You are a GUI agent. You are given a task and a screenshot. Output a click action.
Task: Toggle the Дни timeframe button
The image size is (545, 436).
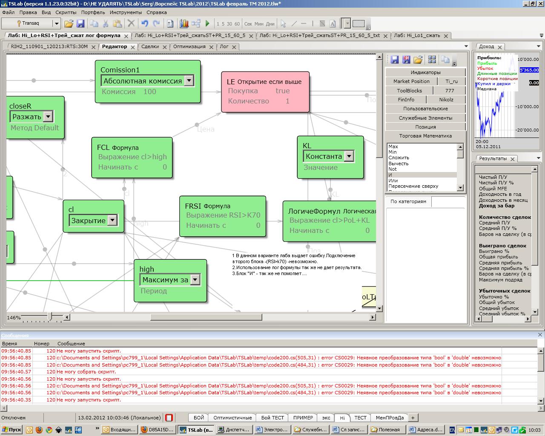coord(270,24)
